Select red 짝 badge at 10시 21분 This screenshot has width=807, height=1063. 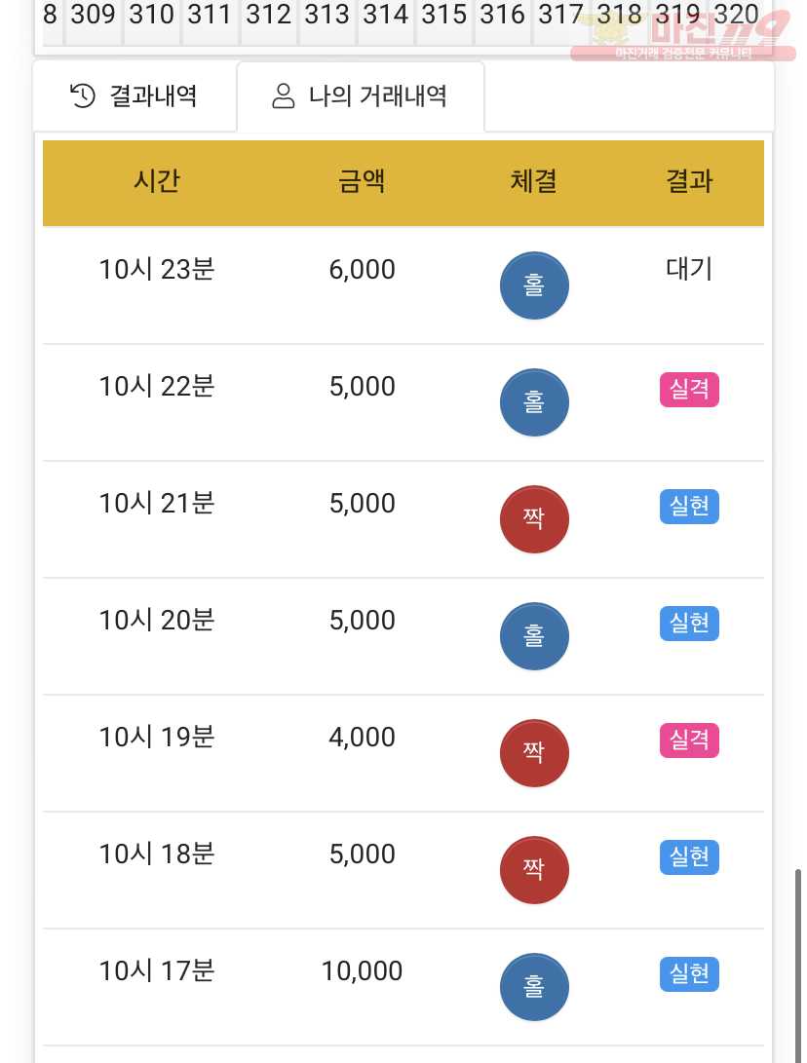(x=534, y=519)
